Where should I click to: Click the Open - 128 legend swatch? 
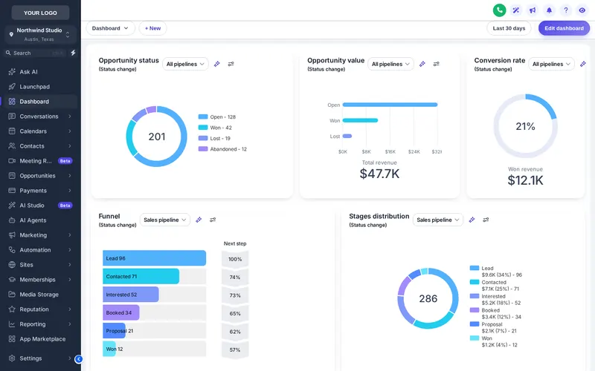click(x=203, y=116)
